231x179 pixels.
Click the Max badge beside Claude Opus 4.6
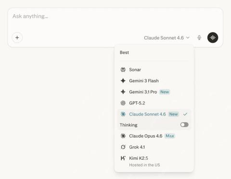click(170, 136)
